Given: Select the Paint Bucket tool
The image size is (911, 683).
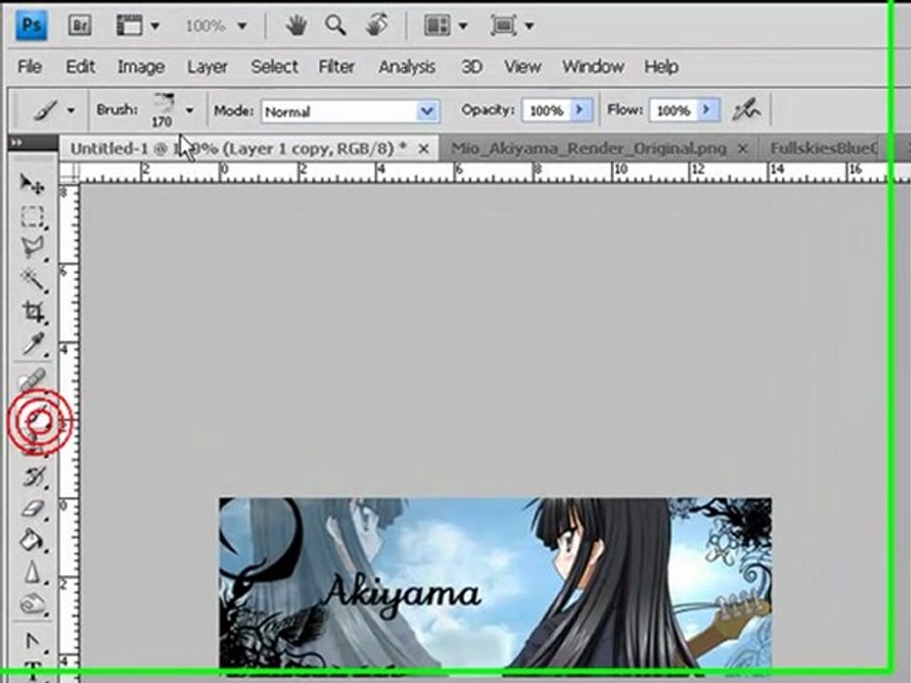Looking at the screenshot, I should (x=32, y=540).
